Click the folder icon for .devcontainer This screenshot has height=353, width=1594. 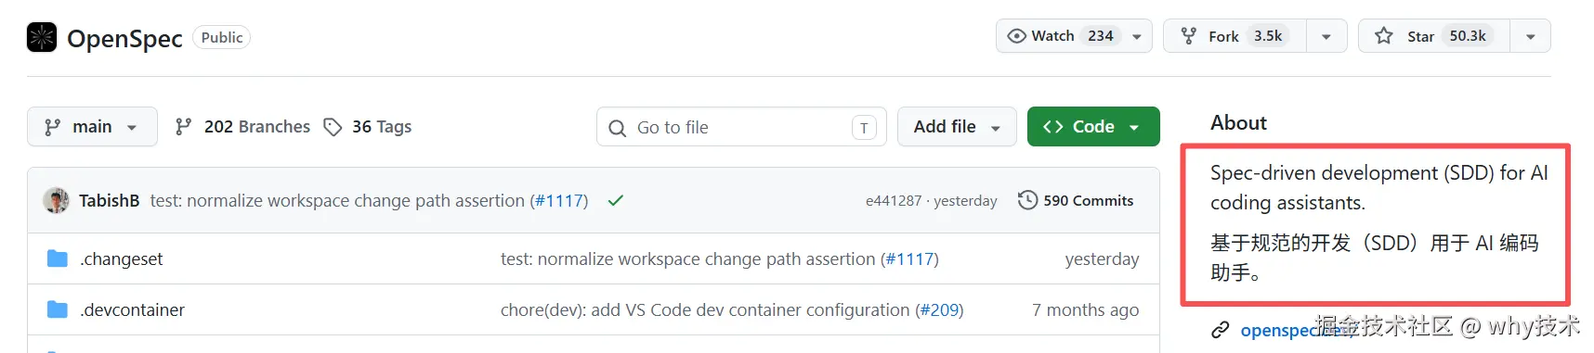[x=58, y=309]
